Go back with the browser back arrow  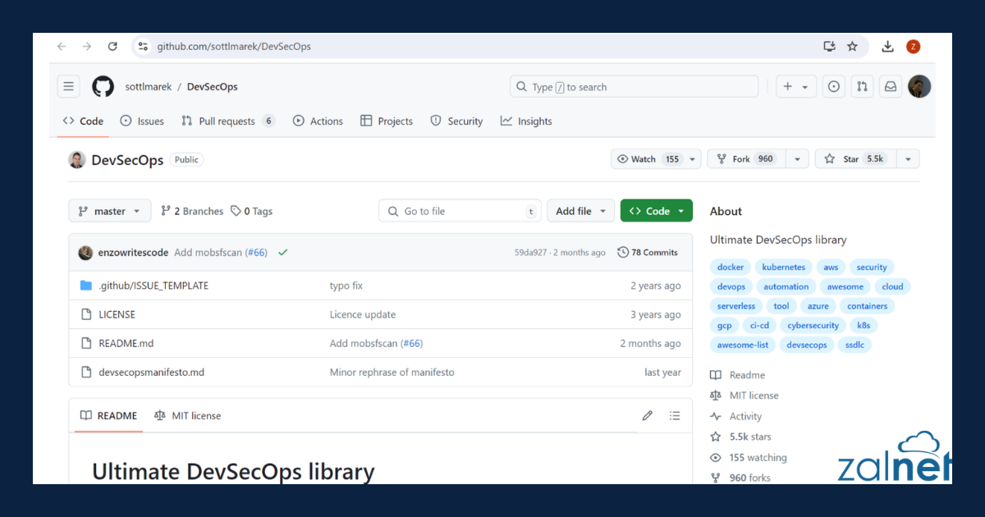coord(62,47)
